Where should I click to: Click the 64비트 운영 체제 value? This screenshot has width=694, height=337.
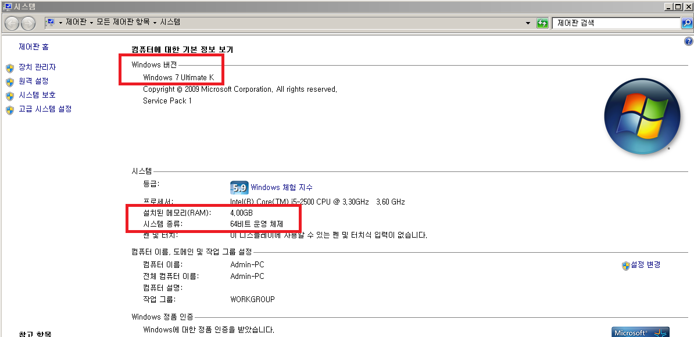257,224
